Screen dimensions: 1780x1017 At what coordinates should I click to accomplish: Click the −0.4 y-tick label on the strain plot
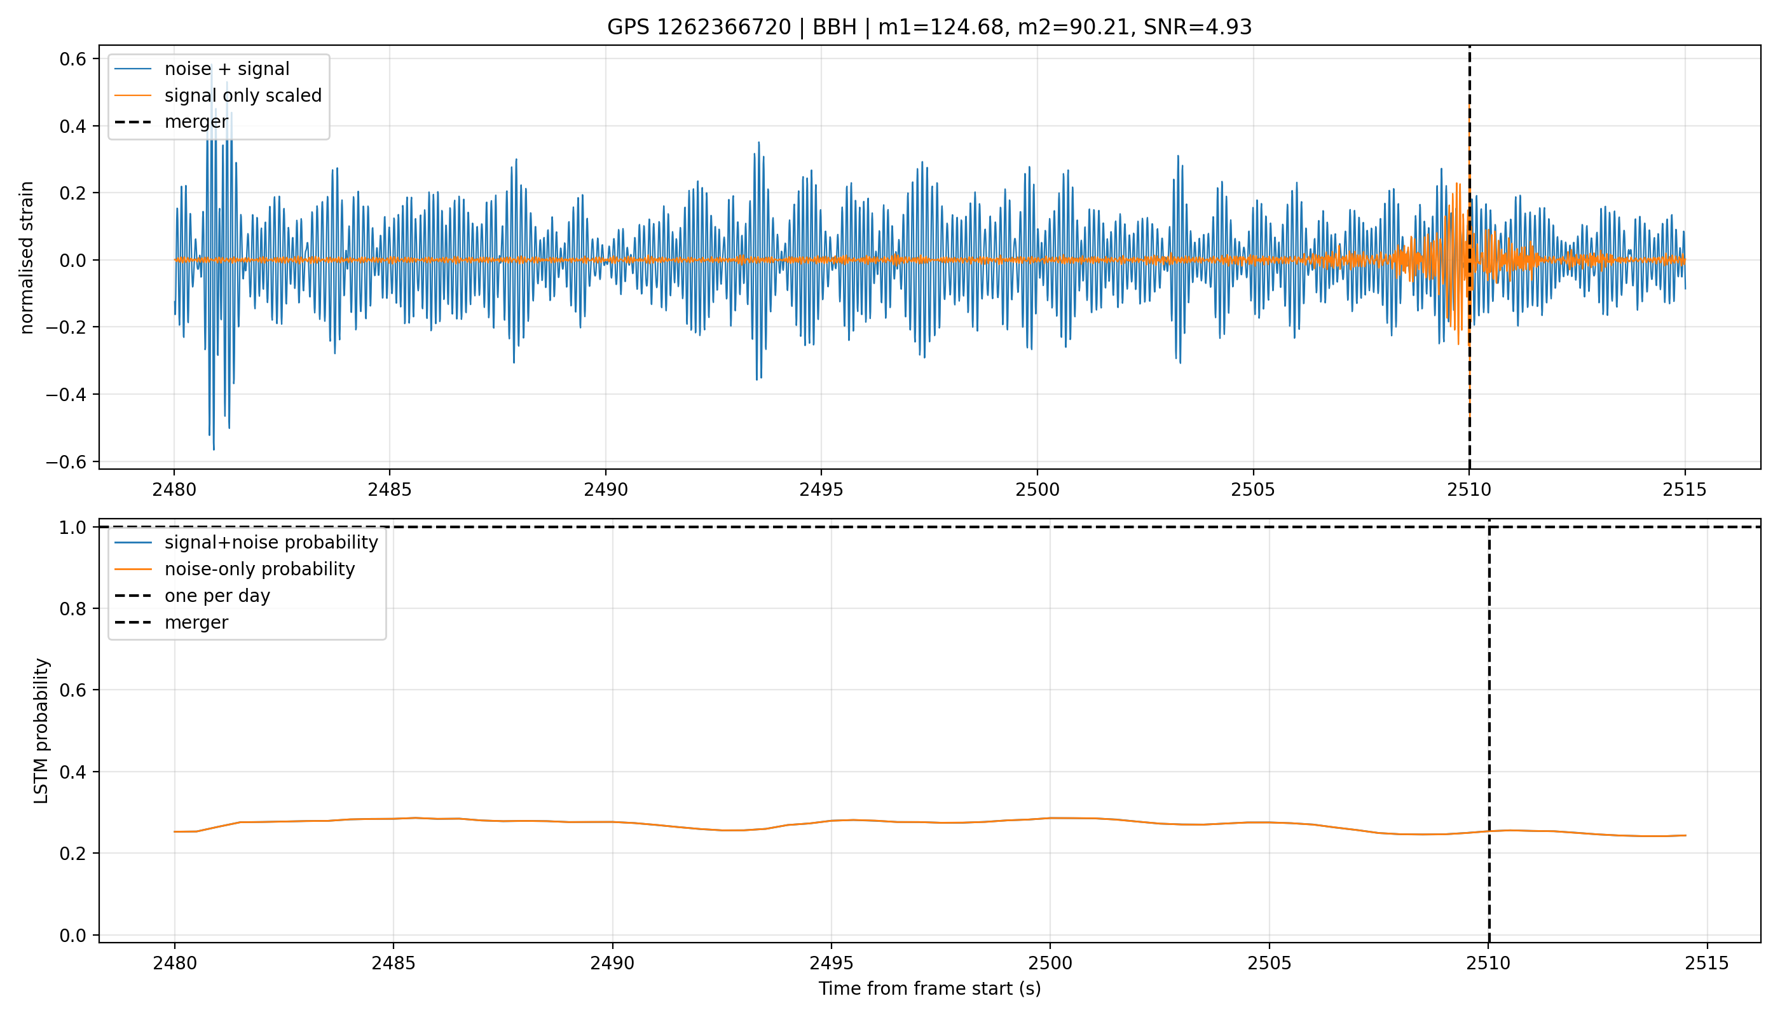coord(67,395)
